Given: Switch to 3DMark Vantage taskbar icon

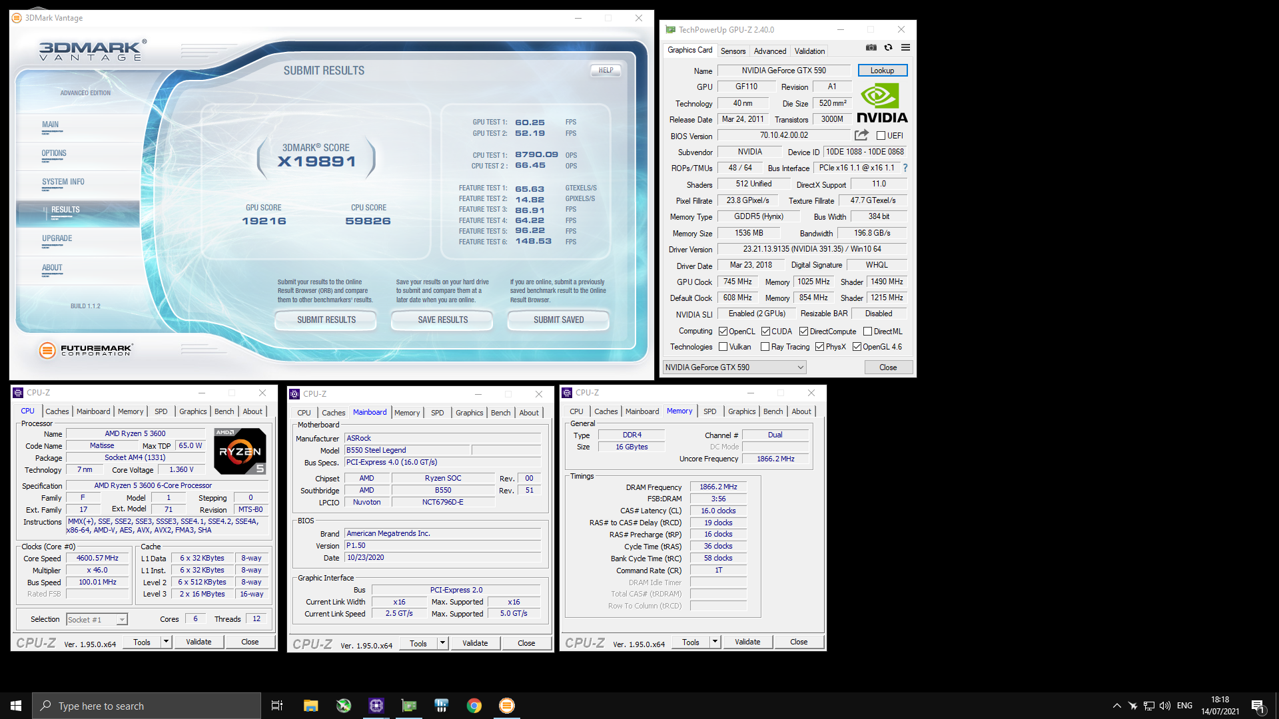Looking at the screenshot, I should [x=507, y=706].
